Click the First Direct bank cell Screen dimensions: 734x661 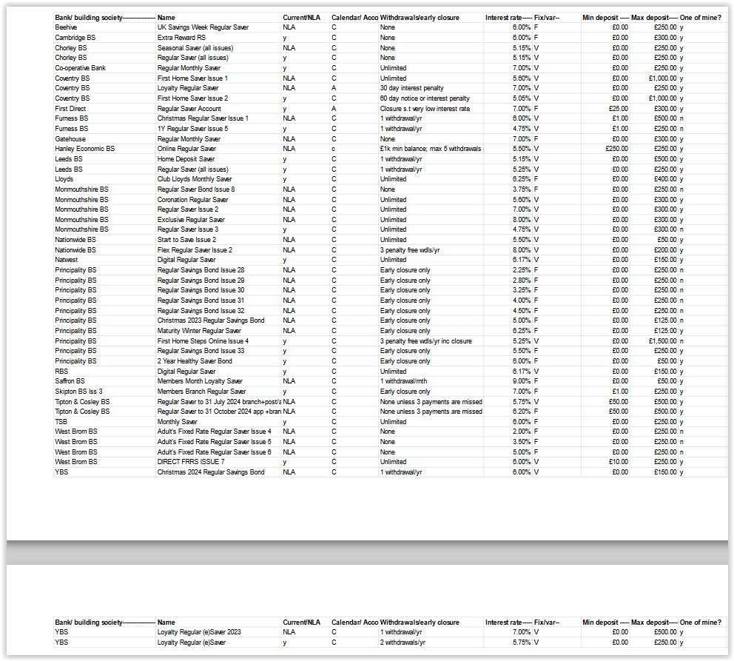pyautogui.click(x=70, y=109)
